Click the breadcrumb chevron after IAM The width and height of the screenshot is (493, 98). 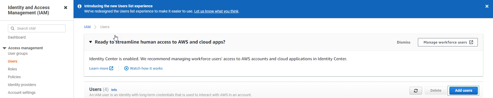point(95,27)
